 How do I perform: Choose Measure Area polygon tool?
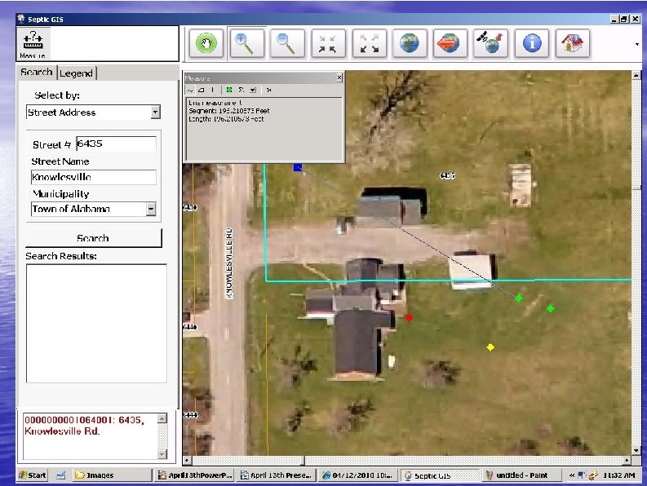202,90
